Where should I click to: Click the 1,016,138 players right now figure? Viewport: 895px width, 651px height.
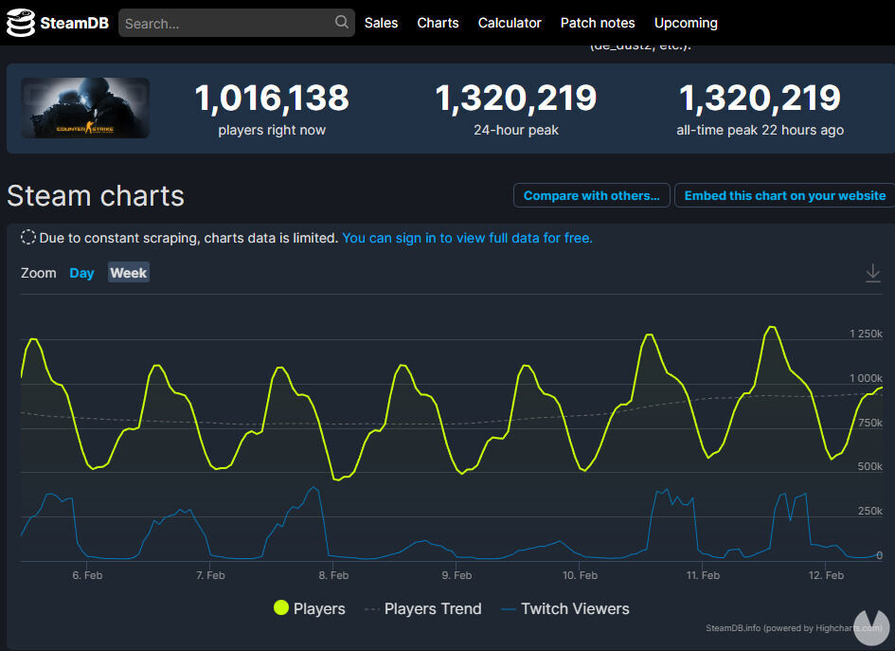[272, 98]
